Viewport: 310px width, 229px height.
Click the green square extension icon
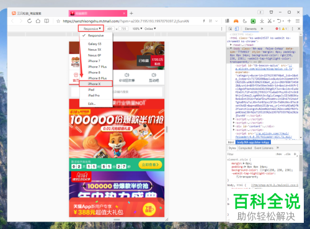[x=253, y=21]
